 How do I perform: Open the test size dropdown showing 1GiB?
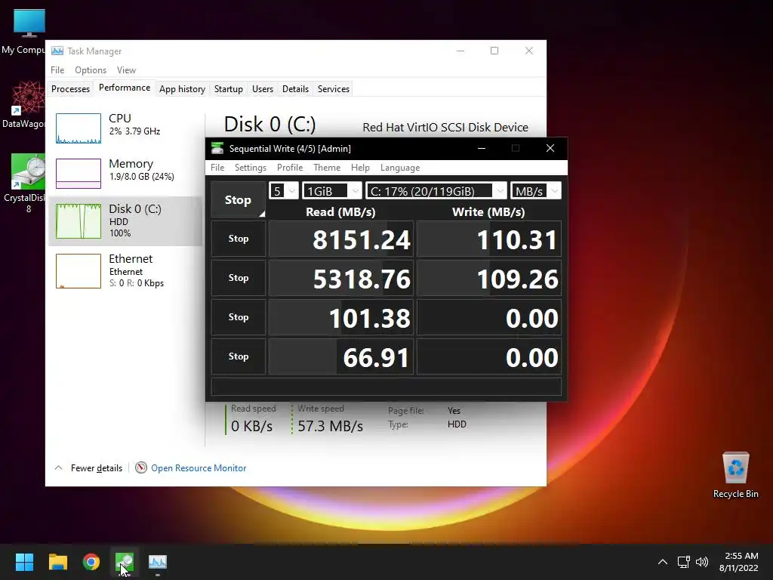(332, 191)
